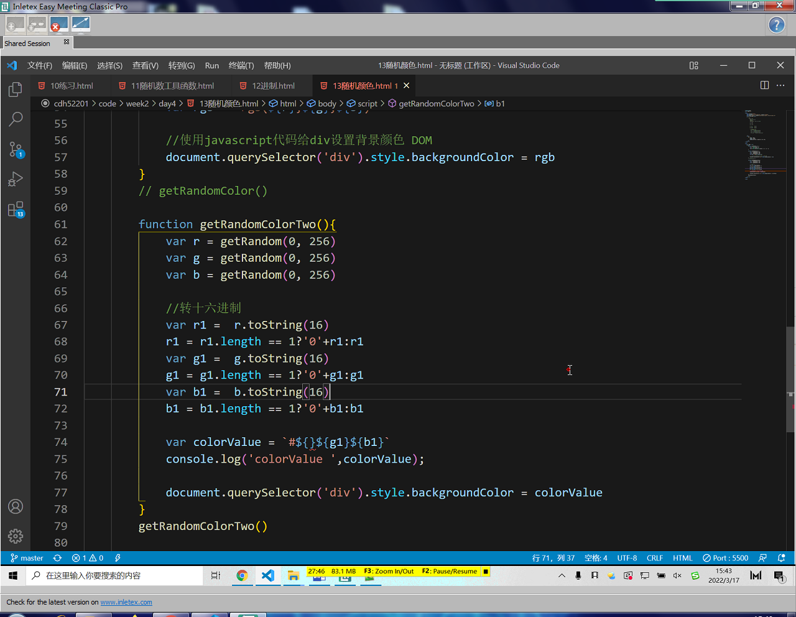796x617 pixels.
Task: Open the 查看(V) menu
Action: click(146, 65)
